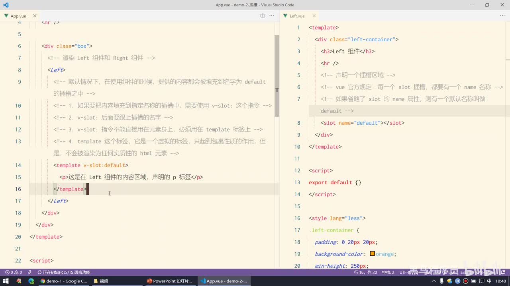Click the orange color swatch in CSS

click(372, 254)
